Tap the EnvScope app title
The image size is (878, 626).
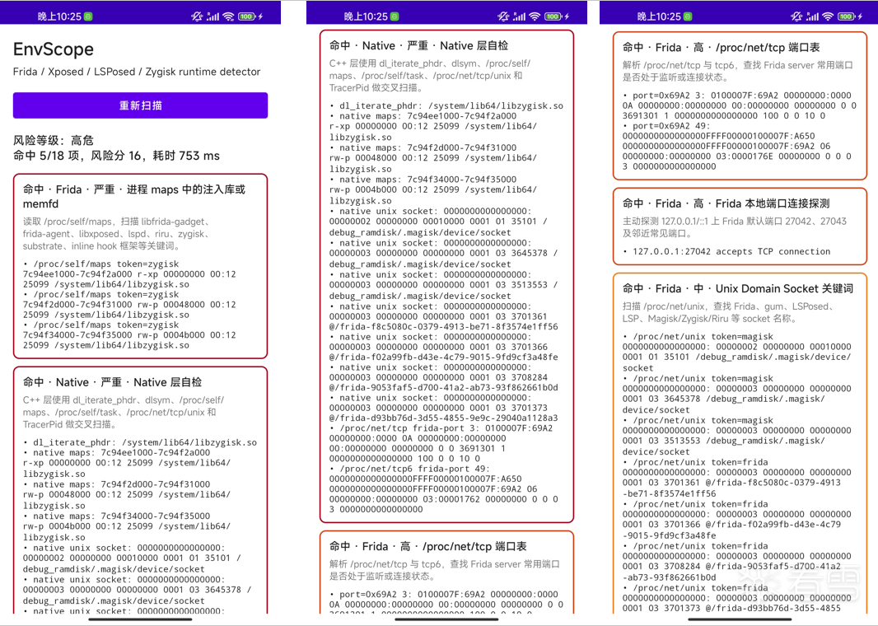[54, 49]
